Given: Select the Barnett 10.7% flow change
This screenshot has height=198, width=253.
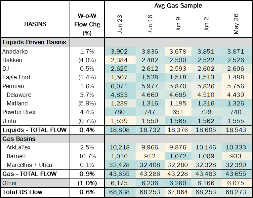Looking at the screenshot, I should pos(87,156).
